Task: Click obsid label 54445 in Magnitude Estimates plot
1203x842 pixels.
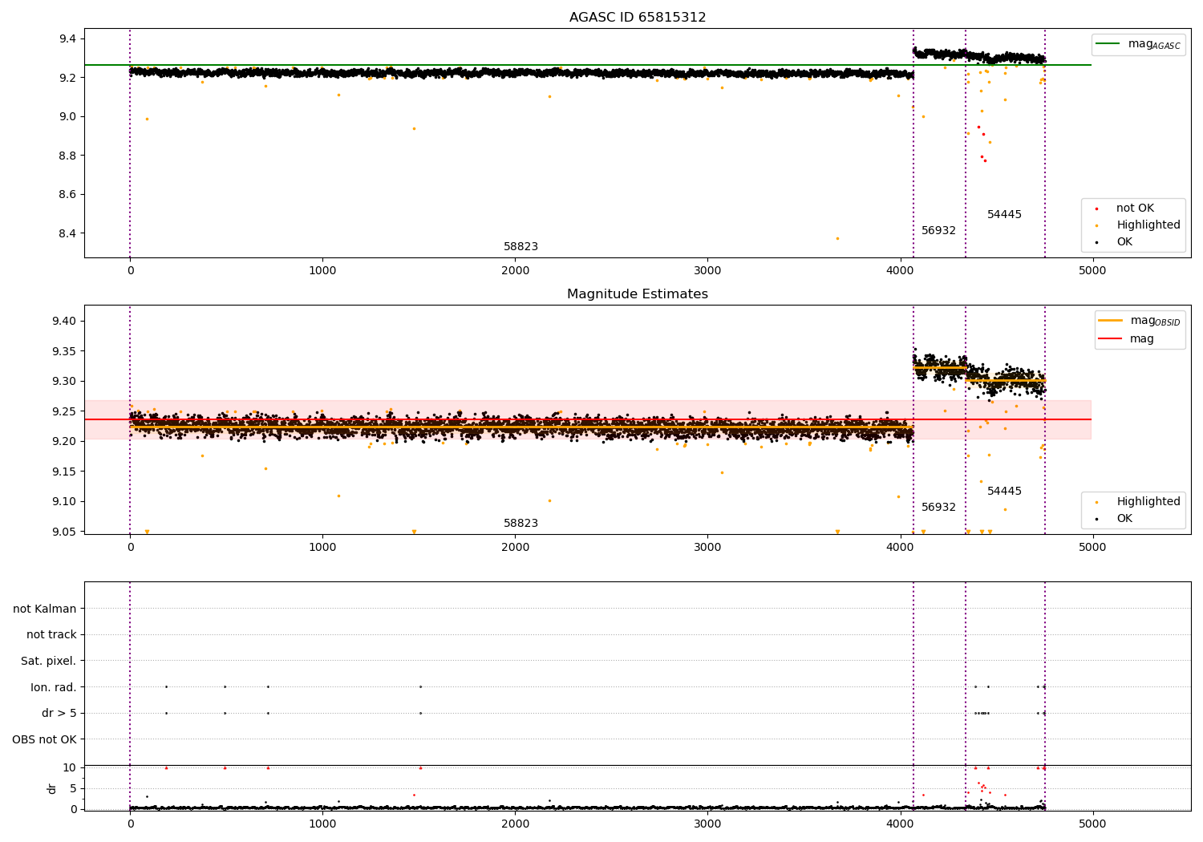Action: (x=1004, y=492)
